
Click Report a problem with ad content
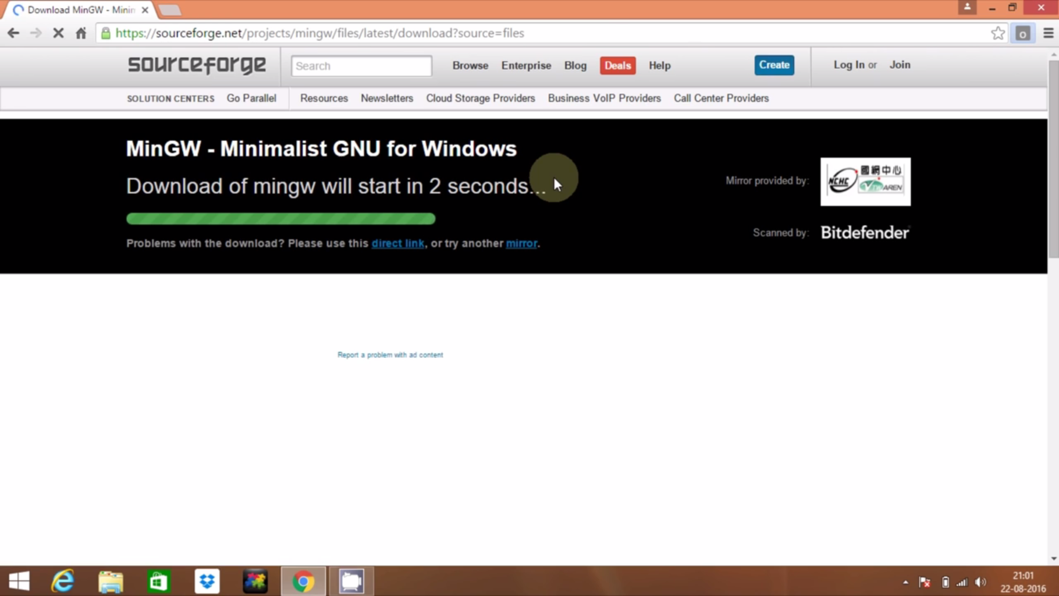[x=390, y=355]
